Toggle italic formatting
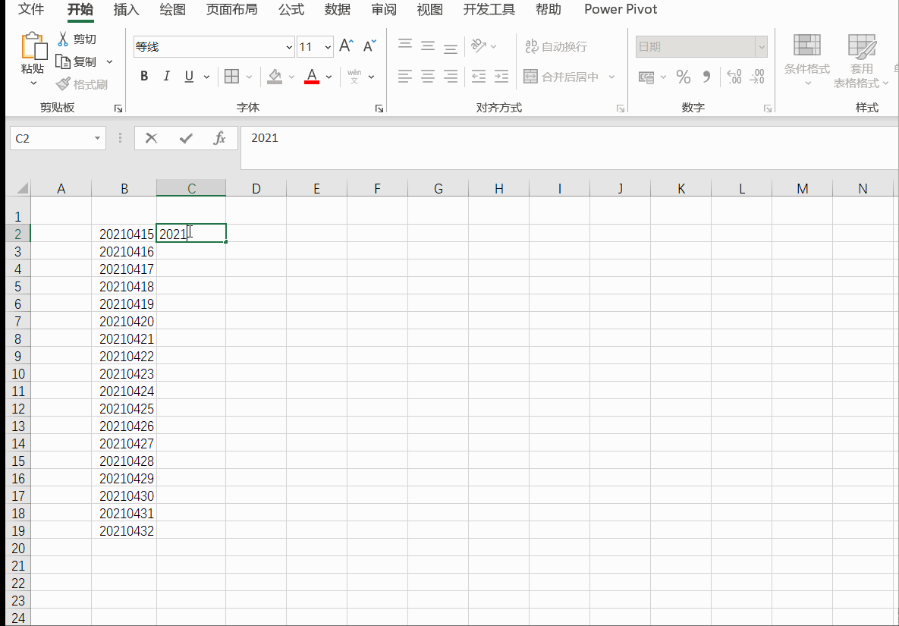The image size is (899, 626). tap(166, 77)
